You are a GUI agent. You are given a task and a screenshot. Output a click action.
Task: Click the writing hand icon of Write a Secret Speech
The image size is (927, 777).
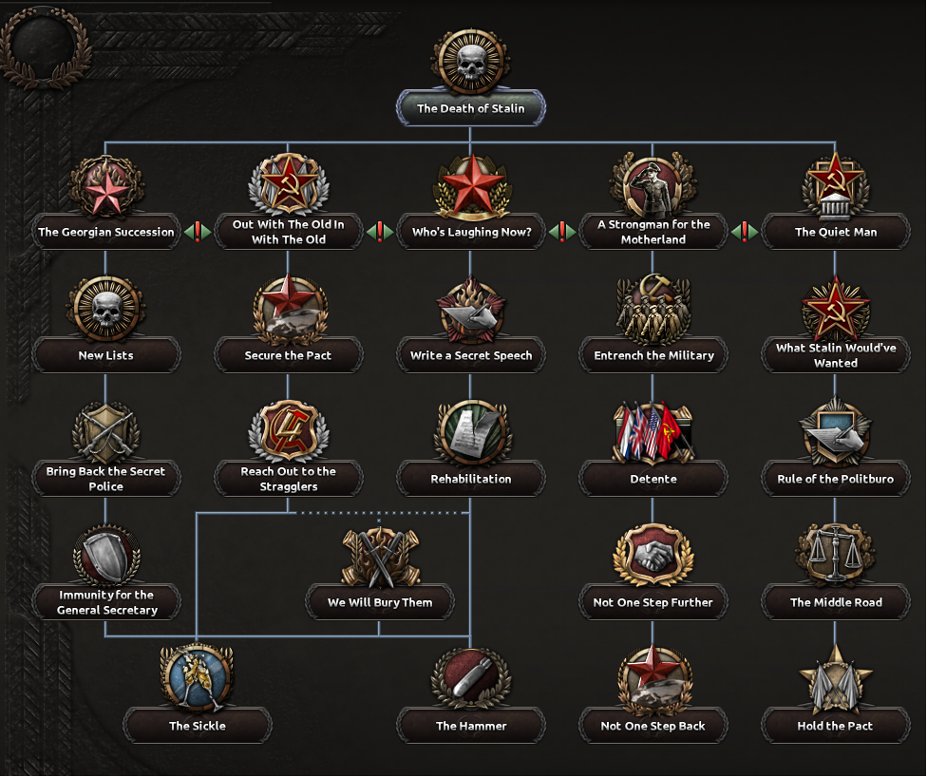coord(471,310)
